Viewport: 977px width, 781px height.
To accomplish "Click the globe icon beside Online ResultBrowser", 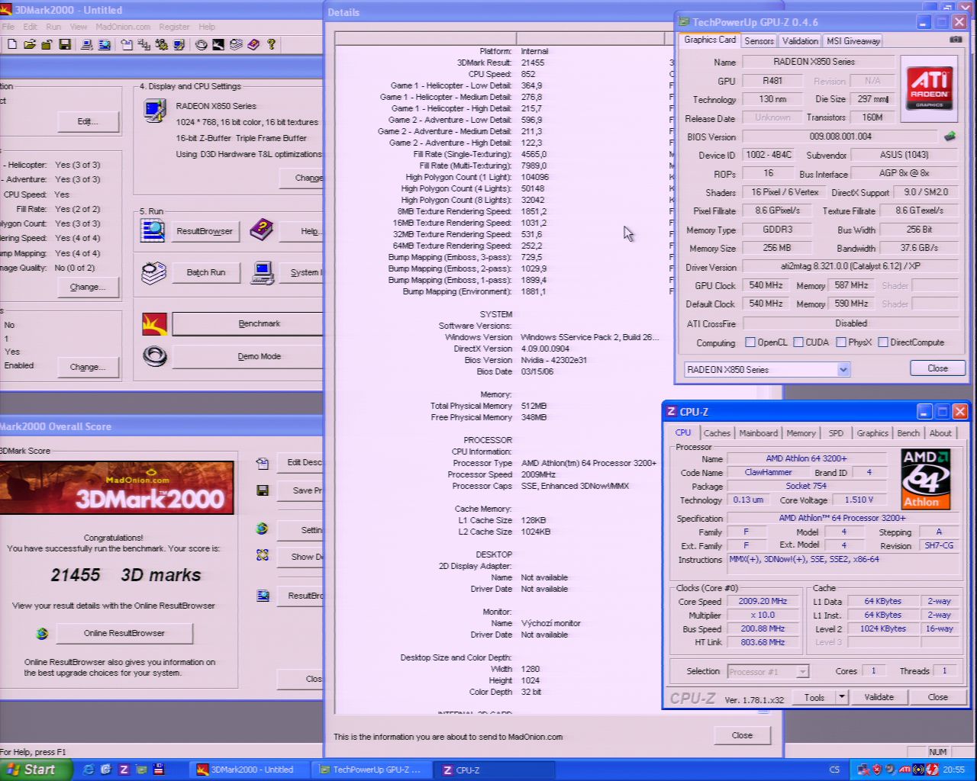I will pyautogui.click(x=42, y=633).
